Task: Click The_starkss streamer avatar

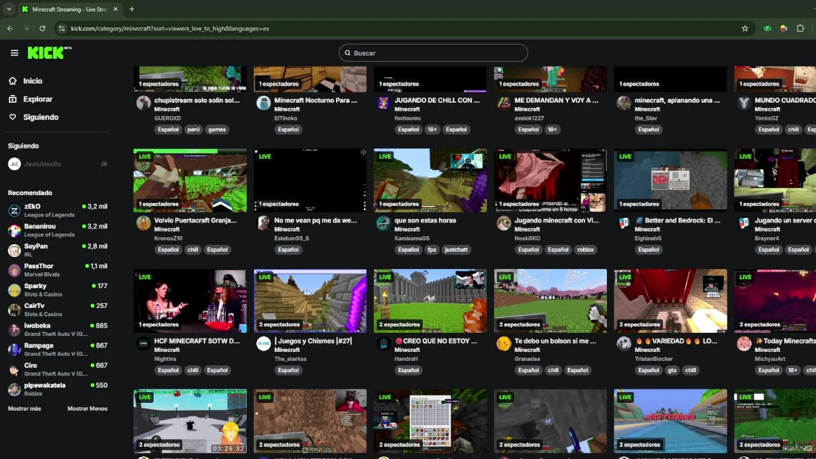Action: tap(264, 344)
